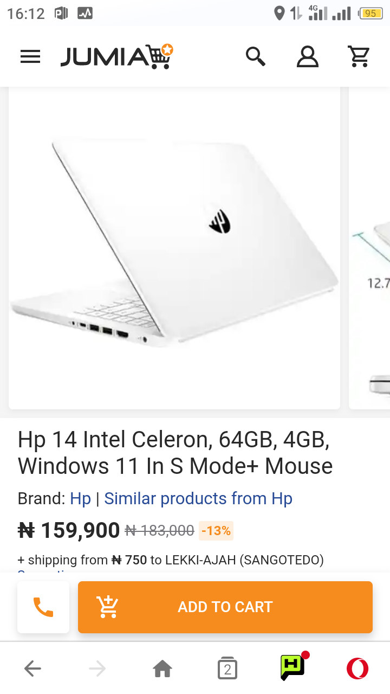
Task: Tap the green chat icon with red dot
Action: (293, 667)
